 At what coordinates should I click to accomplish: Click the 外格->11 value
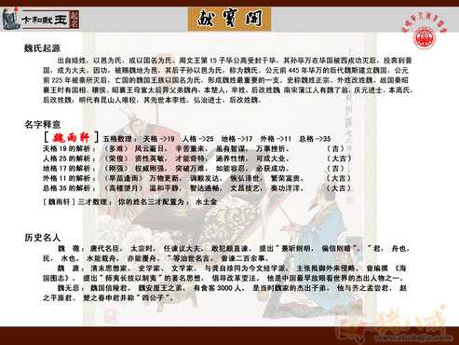276,139
